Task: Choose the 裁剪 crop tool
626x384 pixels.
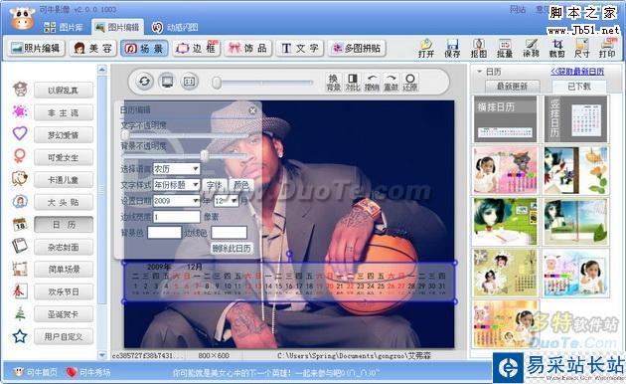Action: (x=556, y=48)
